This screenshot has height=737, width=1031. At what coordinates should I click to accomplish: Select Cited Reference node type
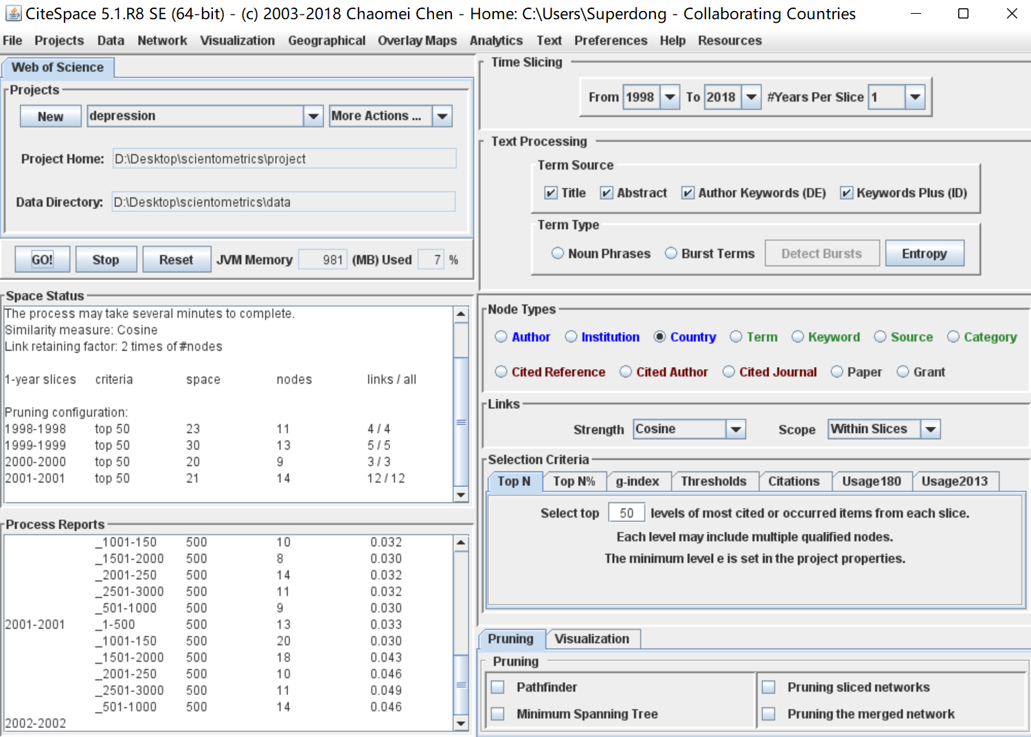click(501, 371)
